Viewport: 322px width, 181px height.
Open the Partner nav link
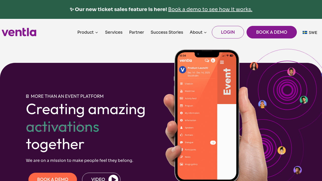137,32
